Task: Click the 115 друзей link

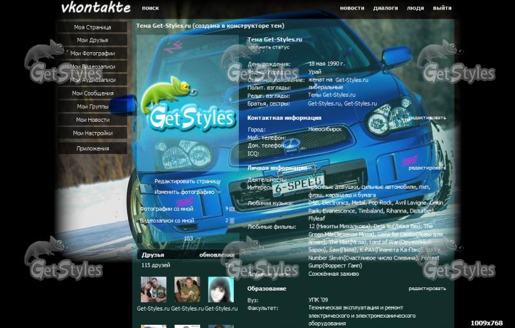Action: [x=156, y=265]
